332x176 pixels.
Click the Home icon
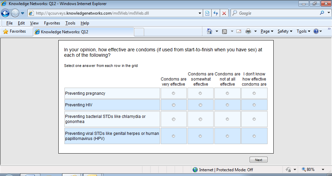point(209,31)
